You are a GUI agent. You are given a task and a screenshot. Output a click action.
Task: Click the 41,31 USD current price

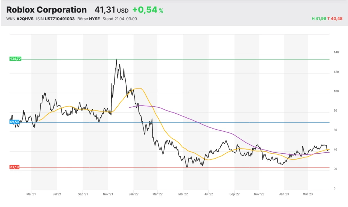click(111, 10)
